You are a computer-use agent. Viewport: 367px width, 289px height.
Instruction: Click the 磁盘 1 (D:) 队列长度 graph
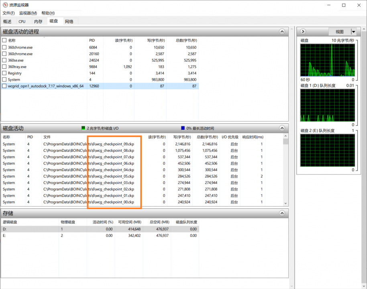327,105
